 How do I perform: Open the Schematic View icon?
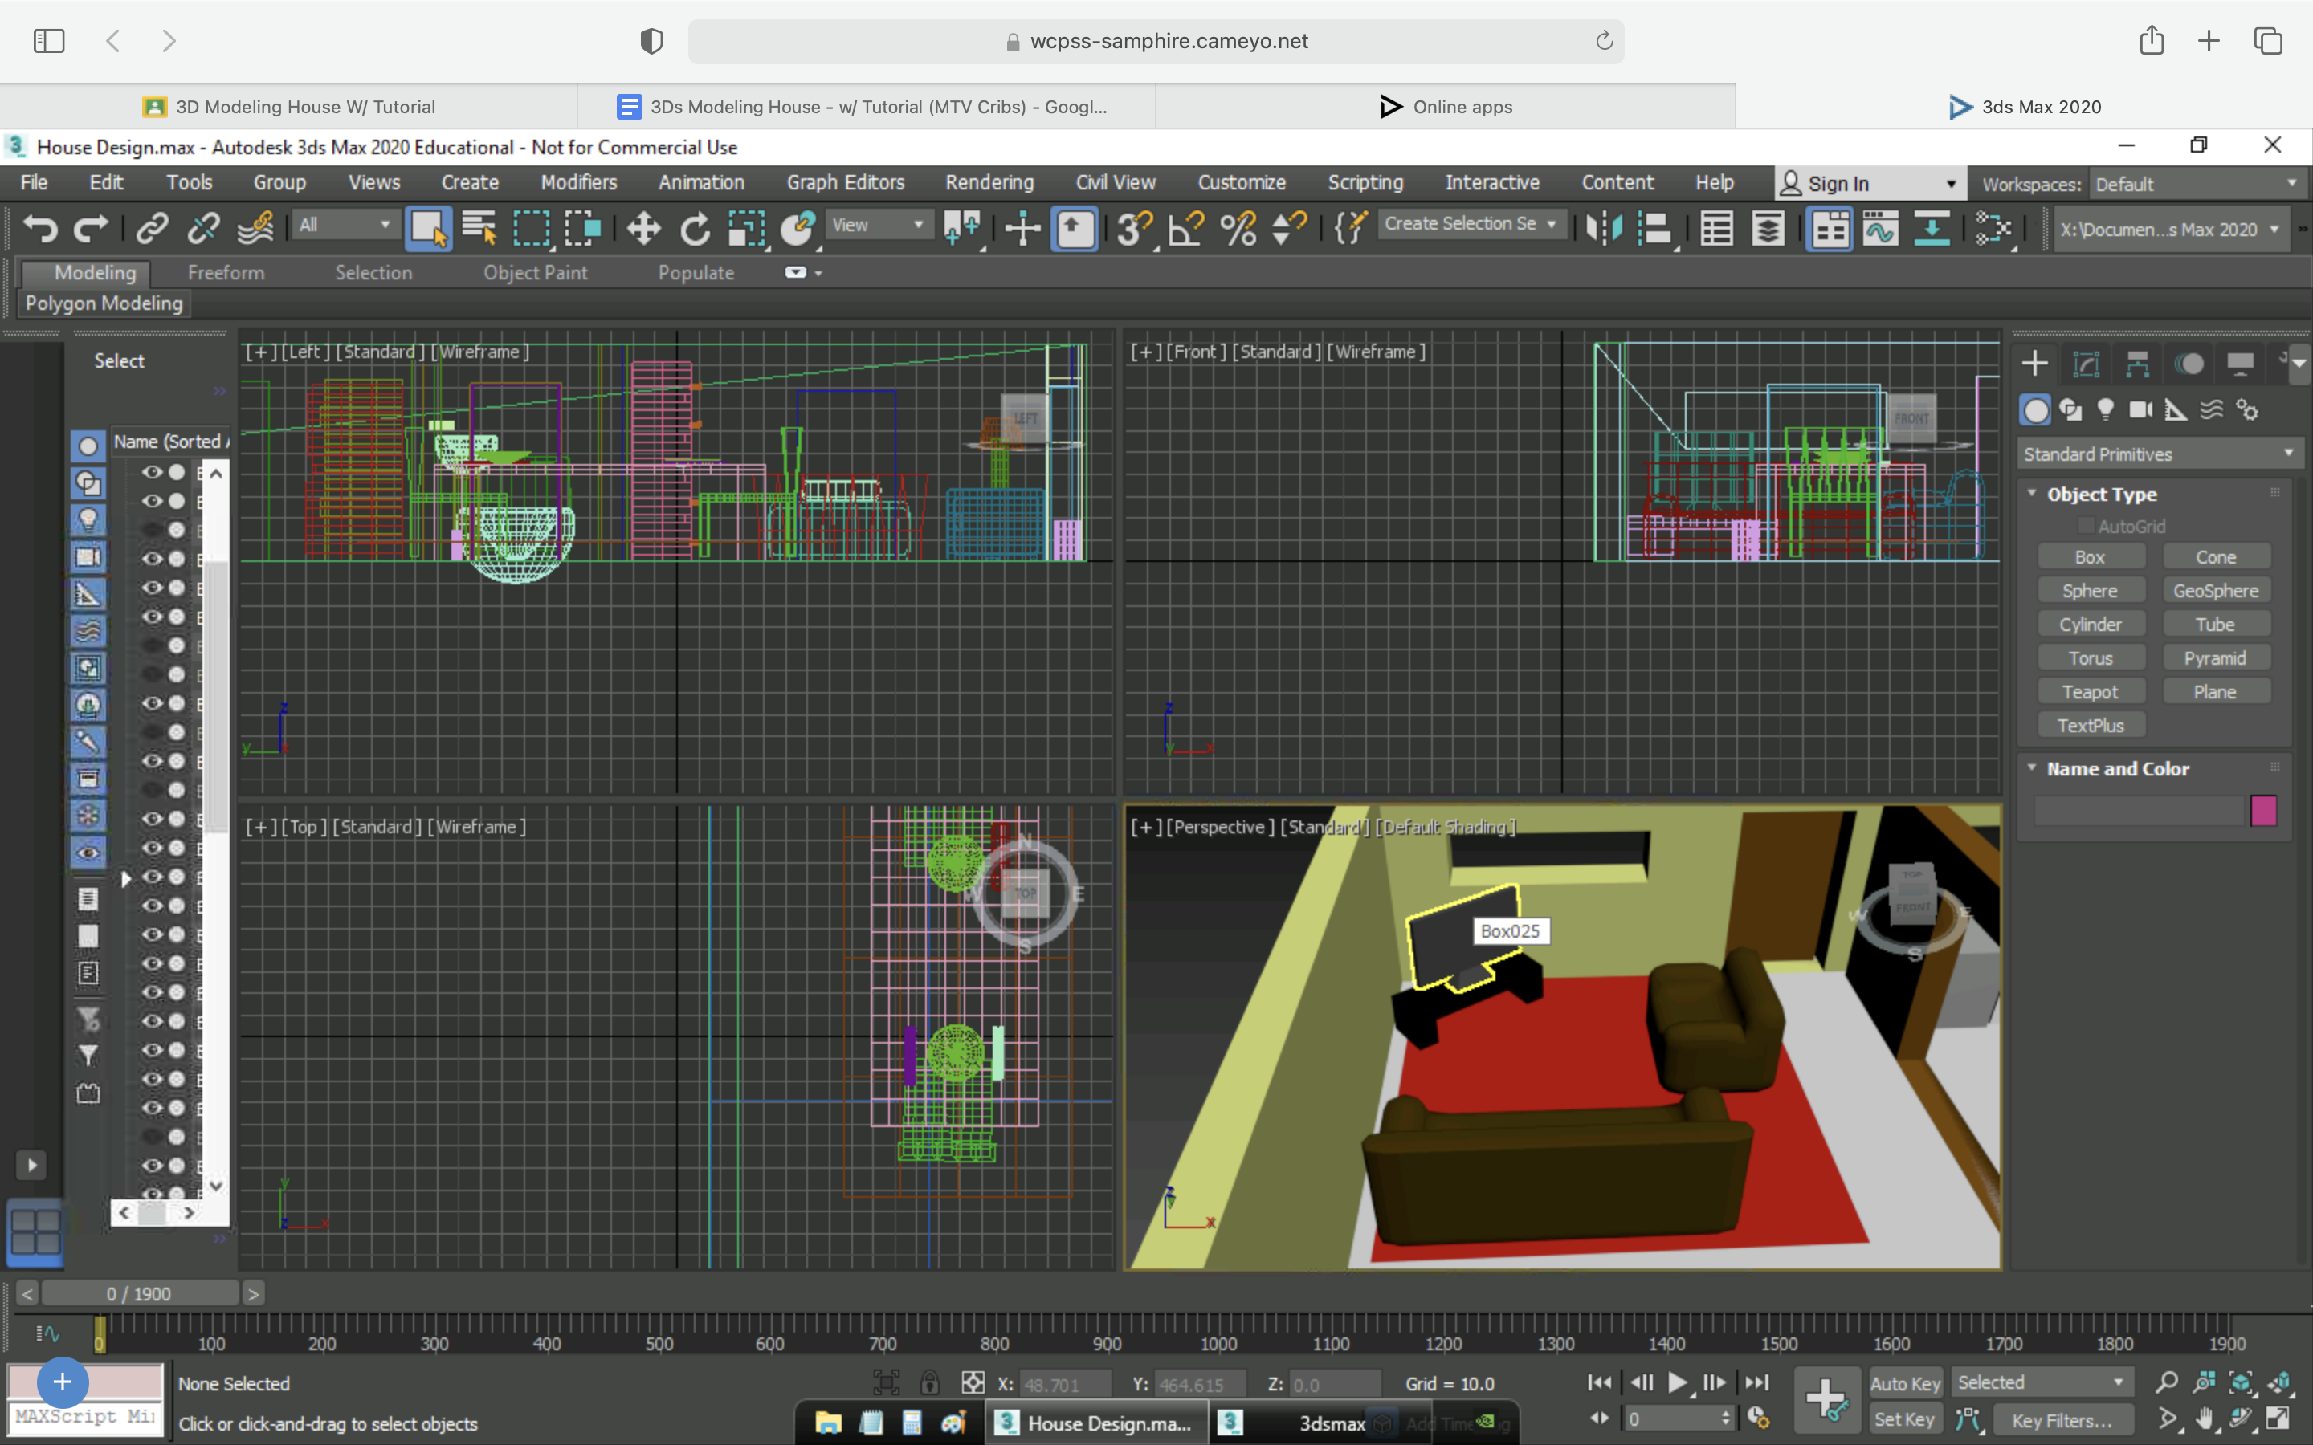(1932, 229)
